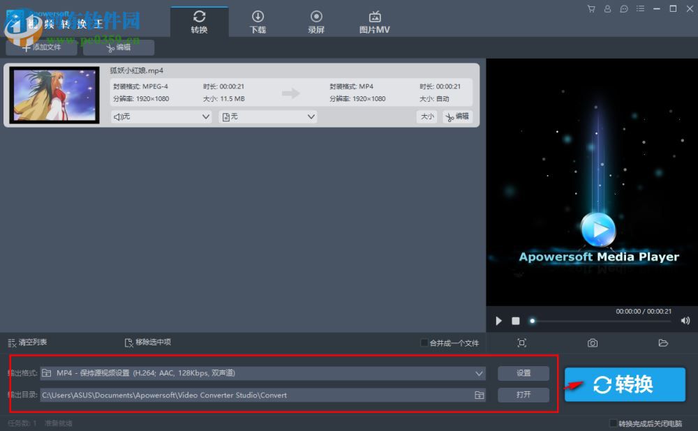Mute audio via the speaker icon
The image size is (698, 431).
[685, 321]
